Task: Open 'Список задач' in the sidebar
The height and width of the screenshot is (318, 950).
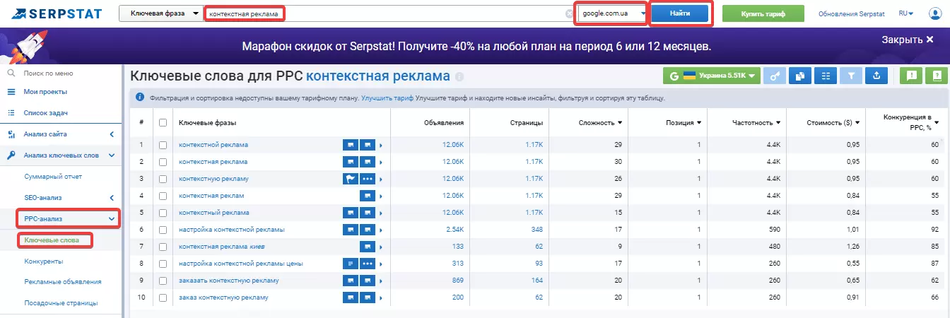Action: click(x=46, y=113)
